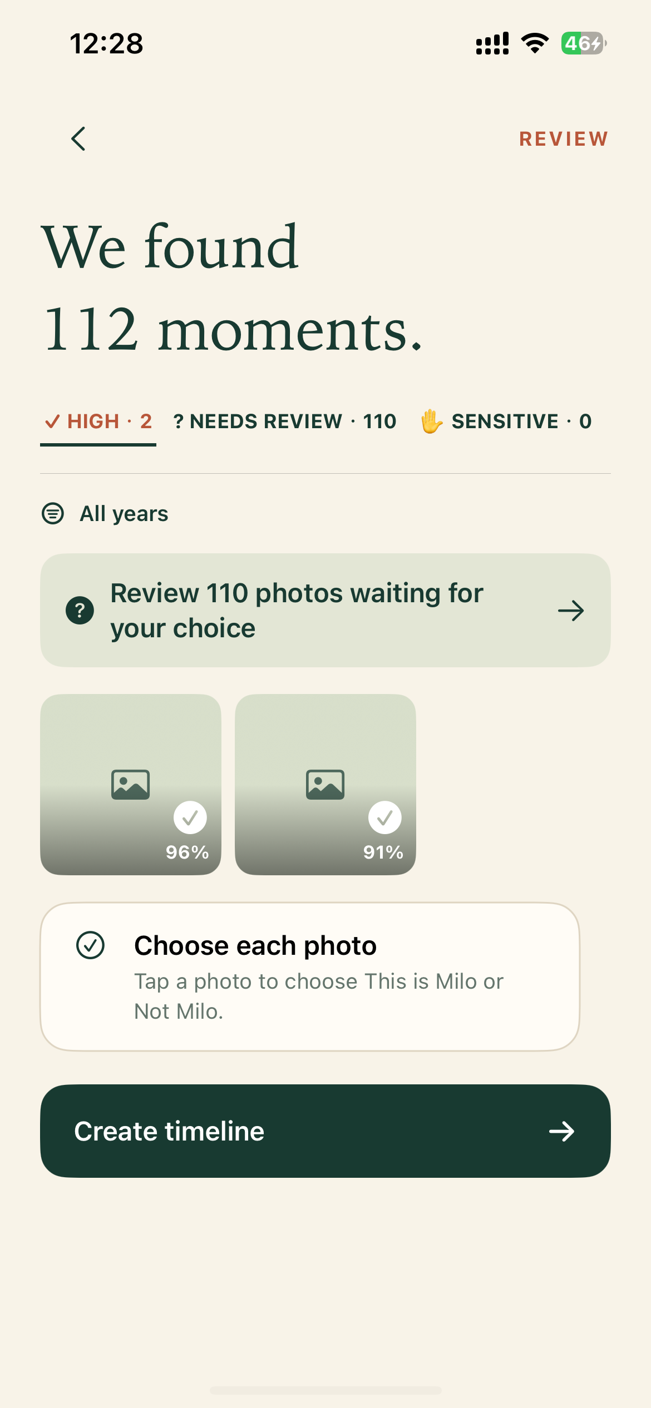Tap the arrow on Review 110 photos banner

(571, 611)
